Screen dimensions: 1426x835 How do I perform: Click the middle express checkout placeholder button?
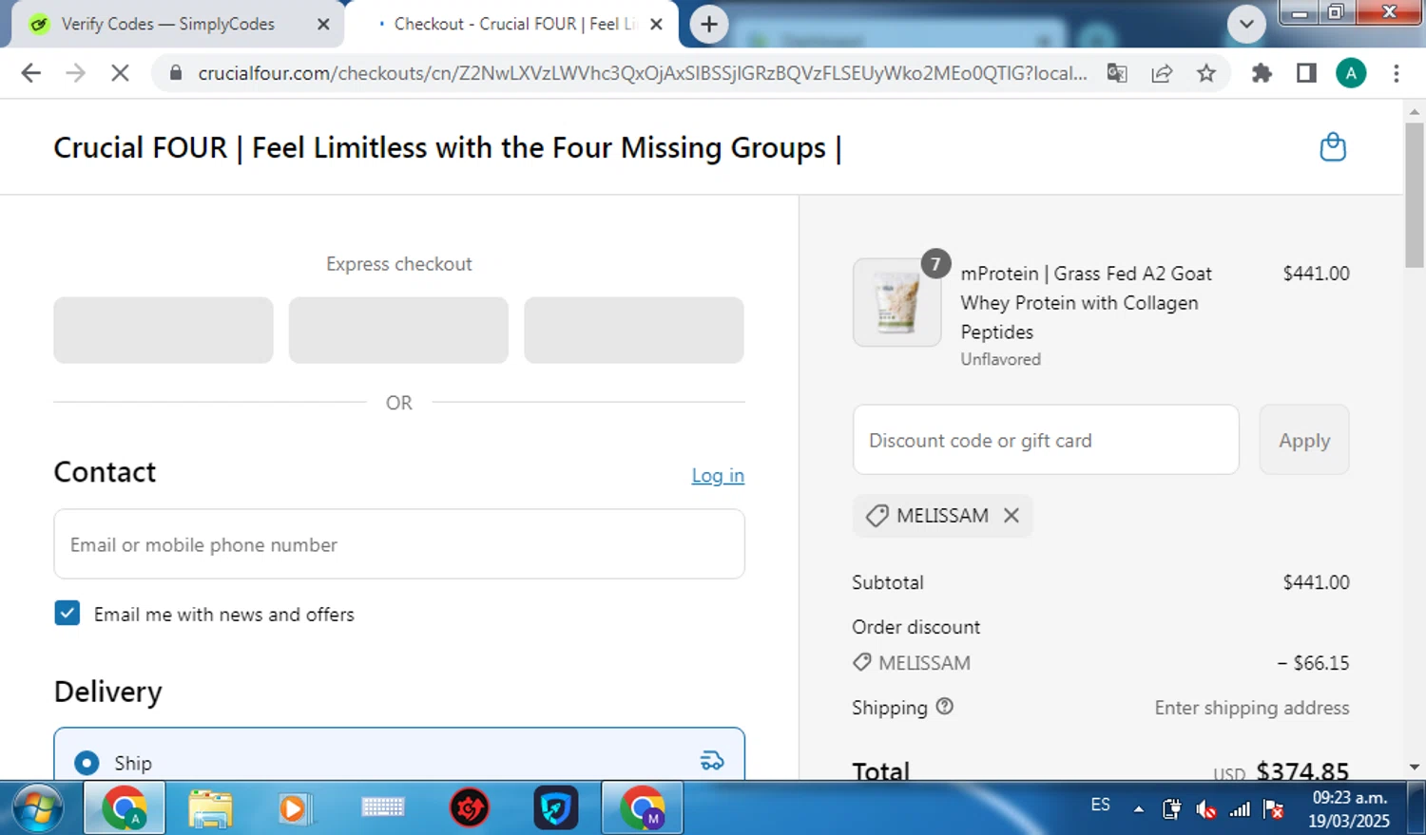click(398, 330)
